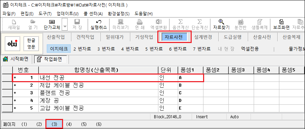
Task: Click the 품셈2 column header
Action: (216, 70)
